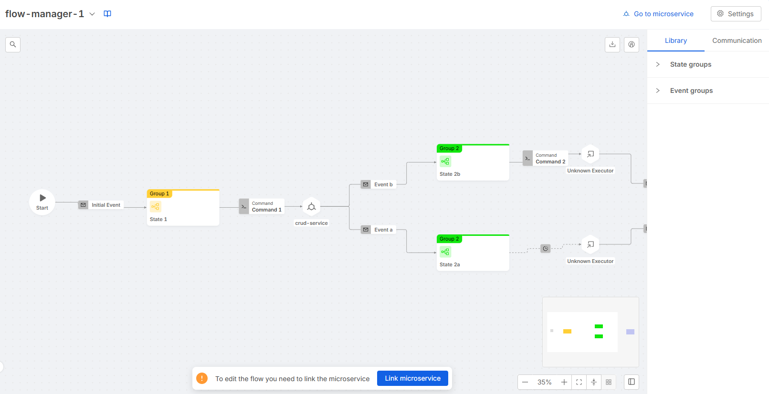Switch to the Communication tab

737,40
